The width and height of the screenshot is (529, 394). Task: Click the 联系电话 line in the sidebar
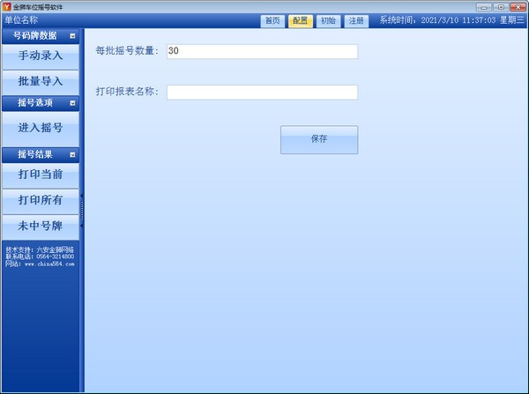tap(40, 256)
